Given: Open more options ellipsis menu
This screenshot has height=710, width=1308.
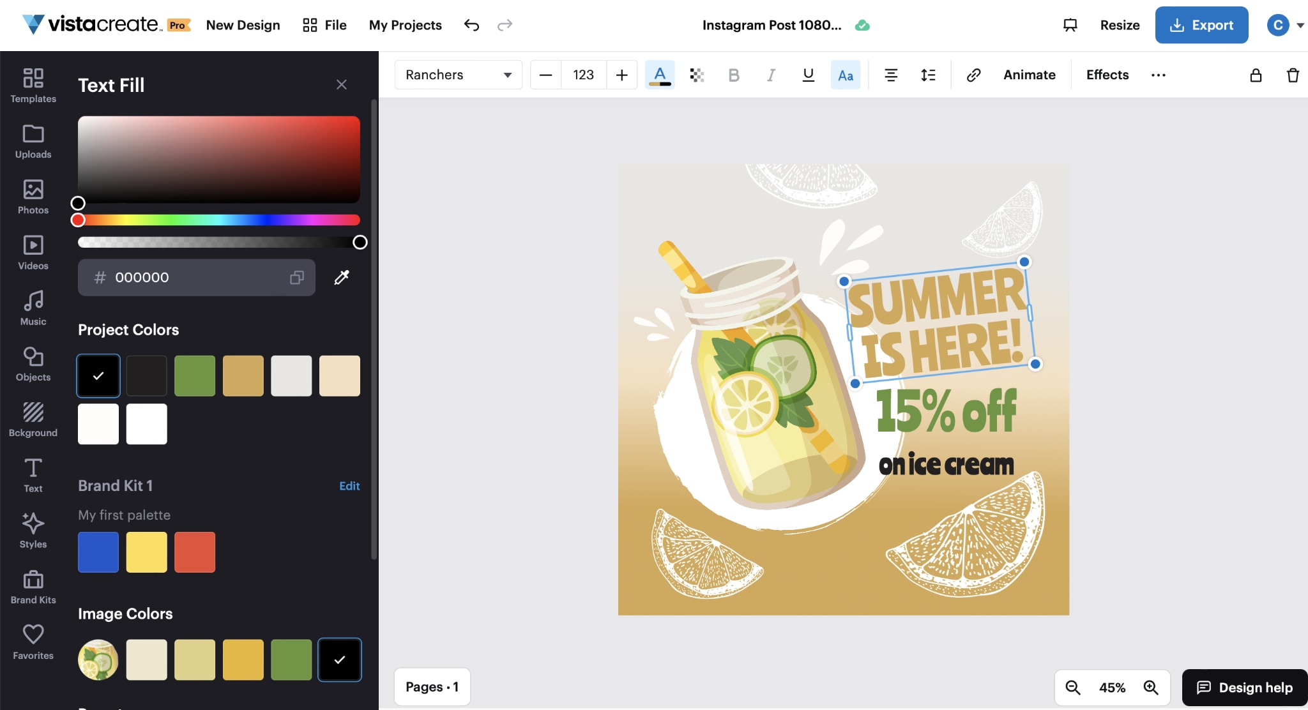Looking at the screenshot, I should pos(1158,75).
